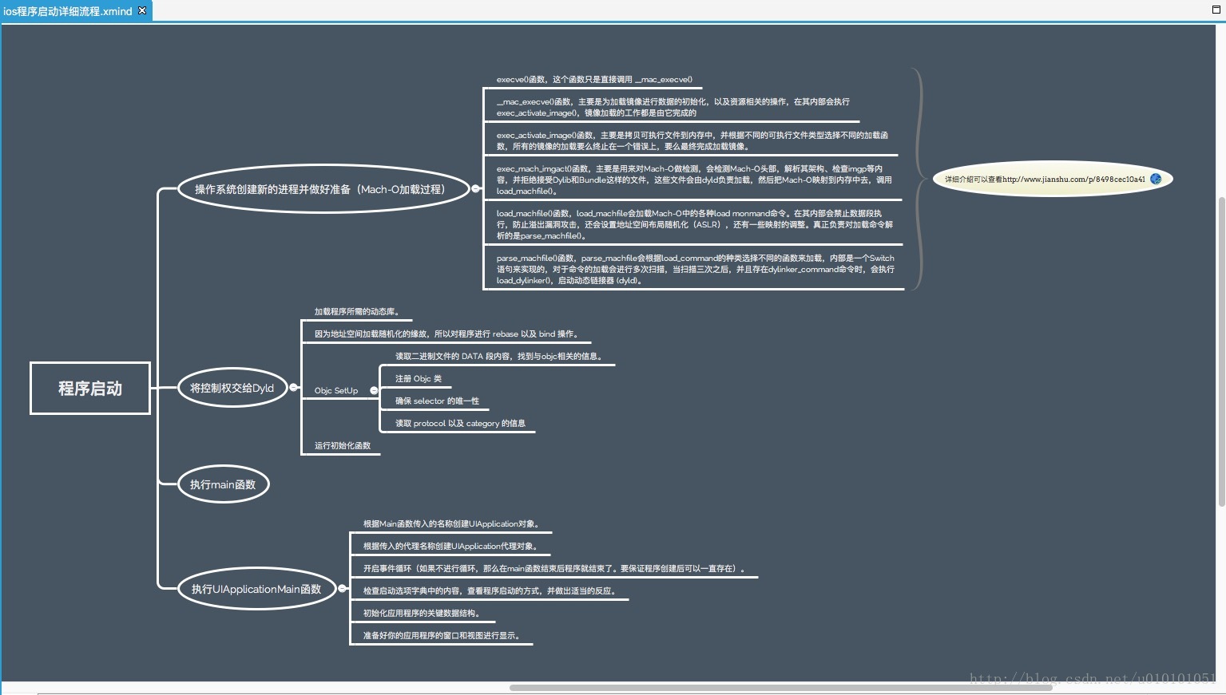Select the exec_activate_image()函数 description subtopic
1226x695 pixels.
(692, 141)
